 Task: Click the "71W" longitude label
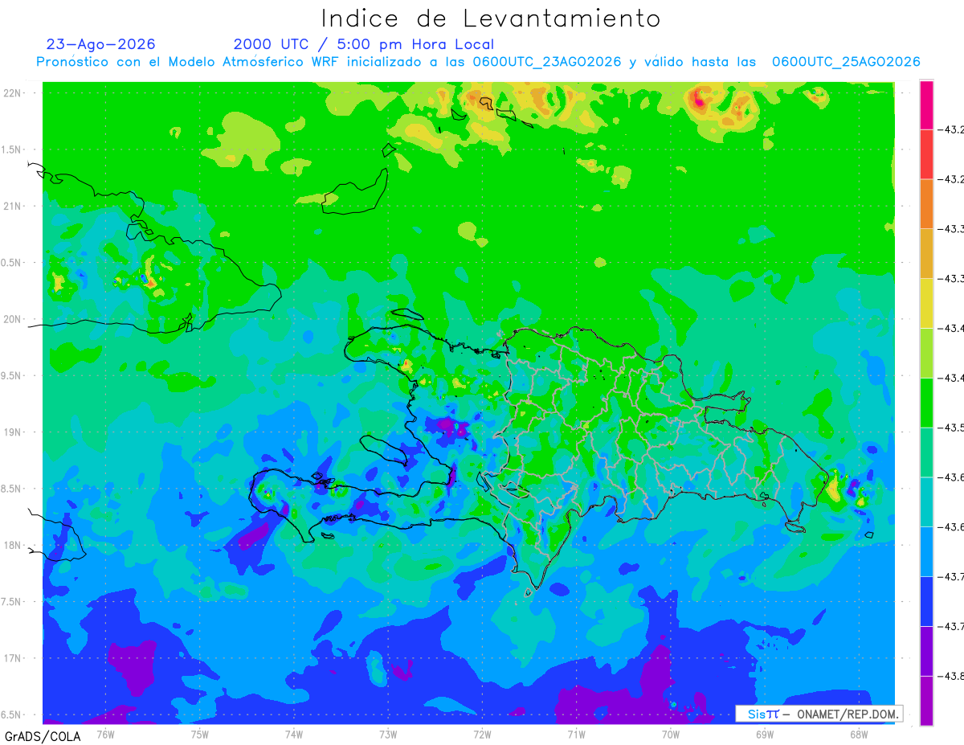coord(576,735)
